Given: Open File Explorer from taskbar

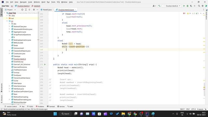Looking at the screenshot, I should tap(123, 114).
